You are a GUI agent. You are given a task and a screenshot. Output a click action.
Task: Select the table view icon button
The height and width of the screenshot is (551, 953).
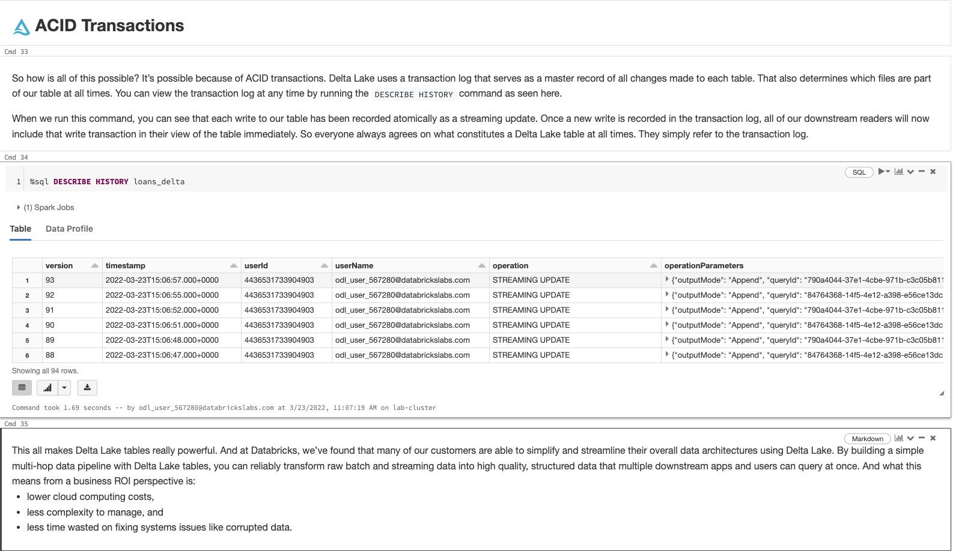click(x=22, y=388)
